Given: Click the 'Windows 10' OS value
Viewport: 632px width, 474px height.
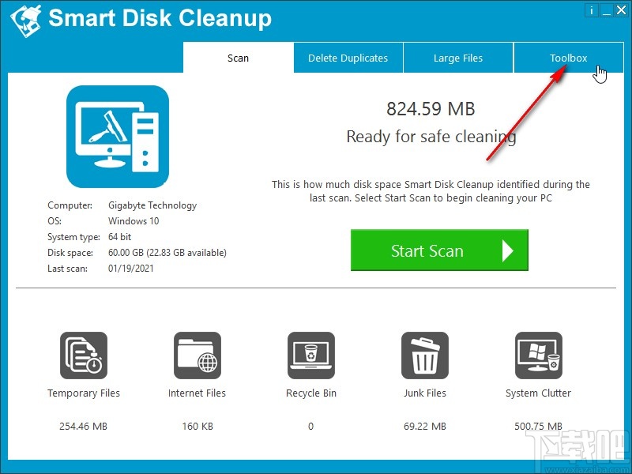Looking at the screenshot, I should (134, 221).
